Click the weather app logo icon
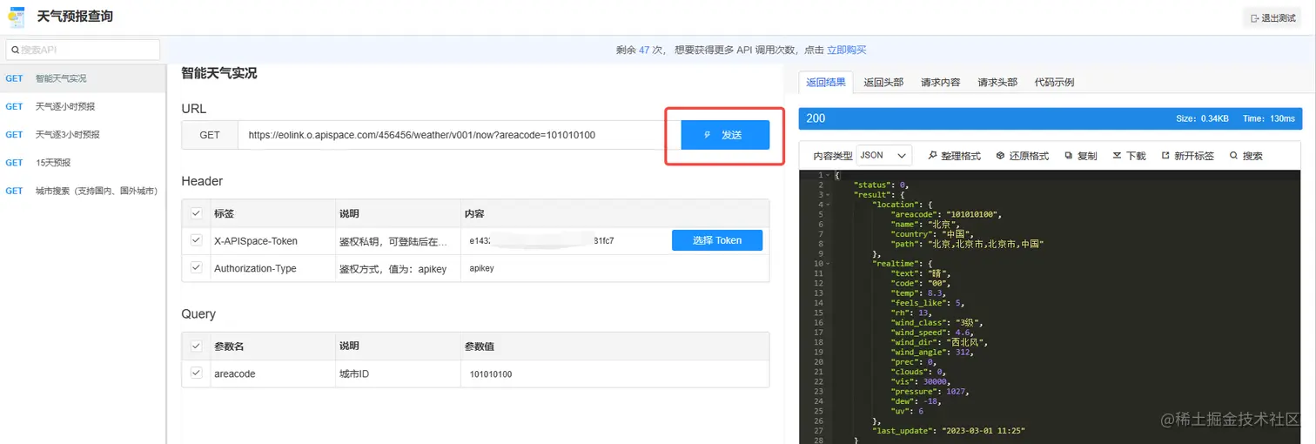The height and width of the screenshot is (444, 1316). [x=17, y=17]
